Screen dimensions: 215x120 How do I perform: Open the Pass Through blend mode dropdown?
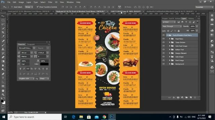click(x=172, y=26)
